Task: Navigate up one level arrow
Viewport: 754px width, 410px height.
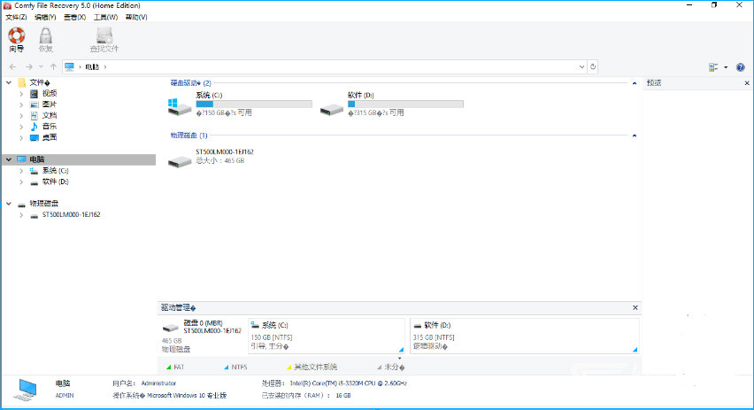Action: [x=53, y=67]
